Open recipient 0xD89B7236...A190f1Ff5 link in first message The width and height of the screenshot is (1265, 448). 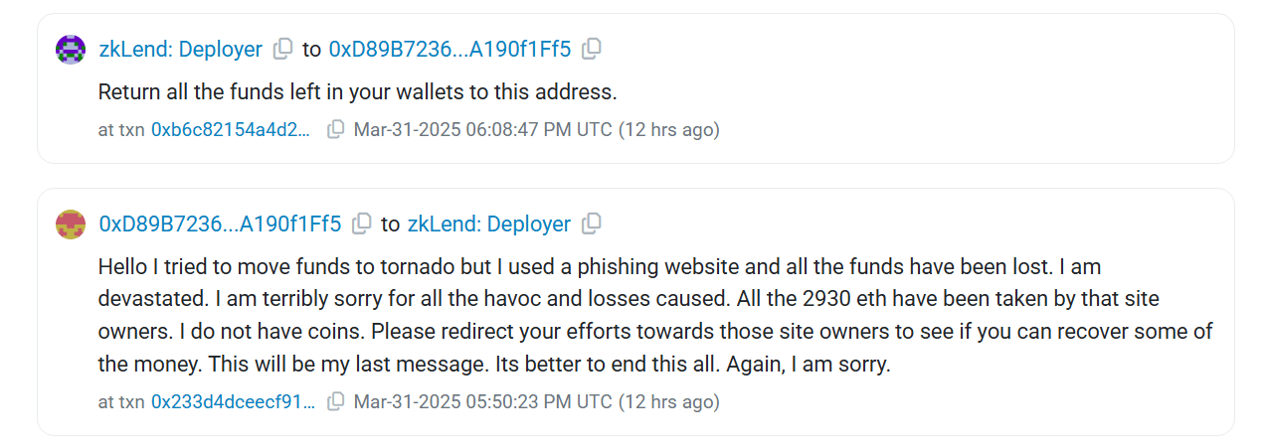451,49
